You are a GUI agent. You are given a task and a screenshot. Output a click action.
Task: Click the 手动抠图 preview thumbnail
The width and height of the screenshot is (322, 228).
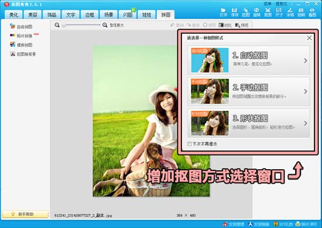coord(210,92)
